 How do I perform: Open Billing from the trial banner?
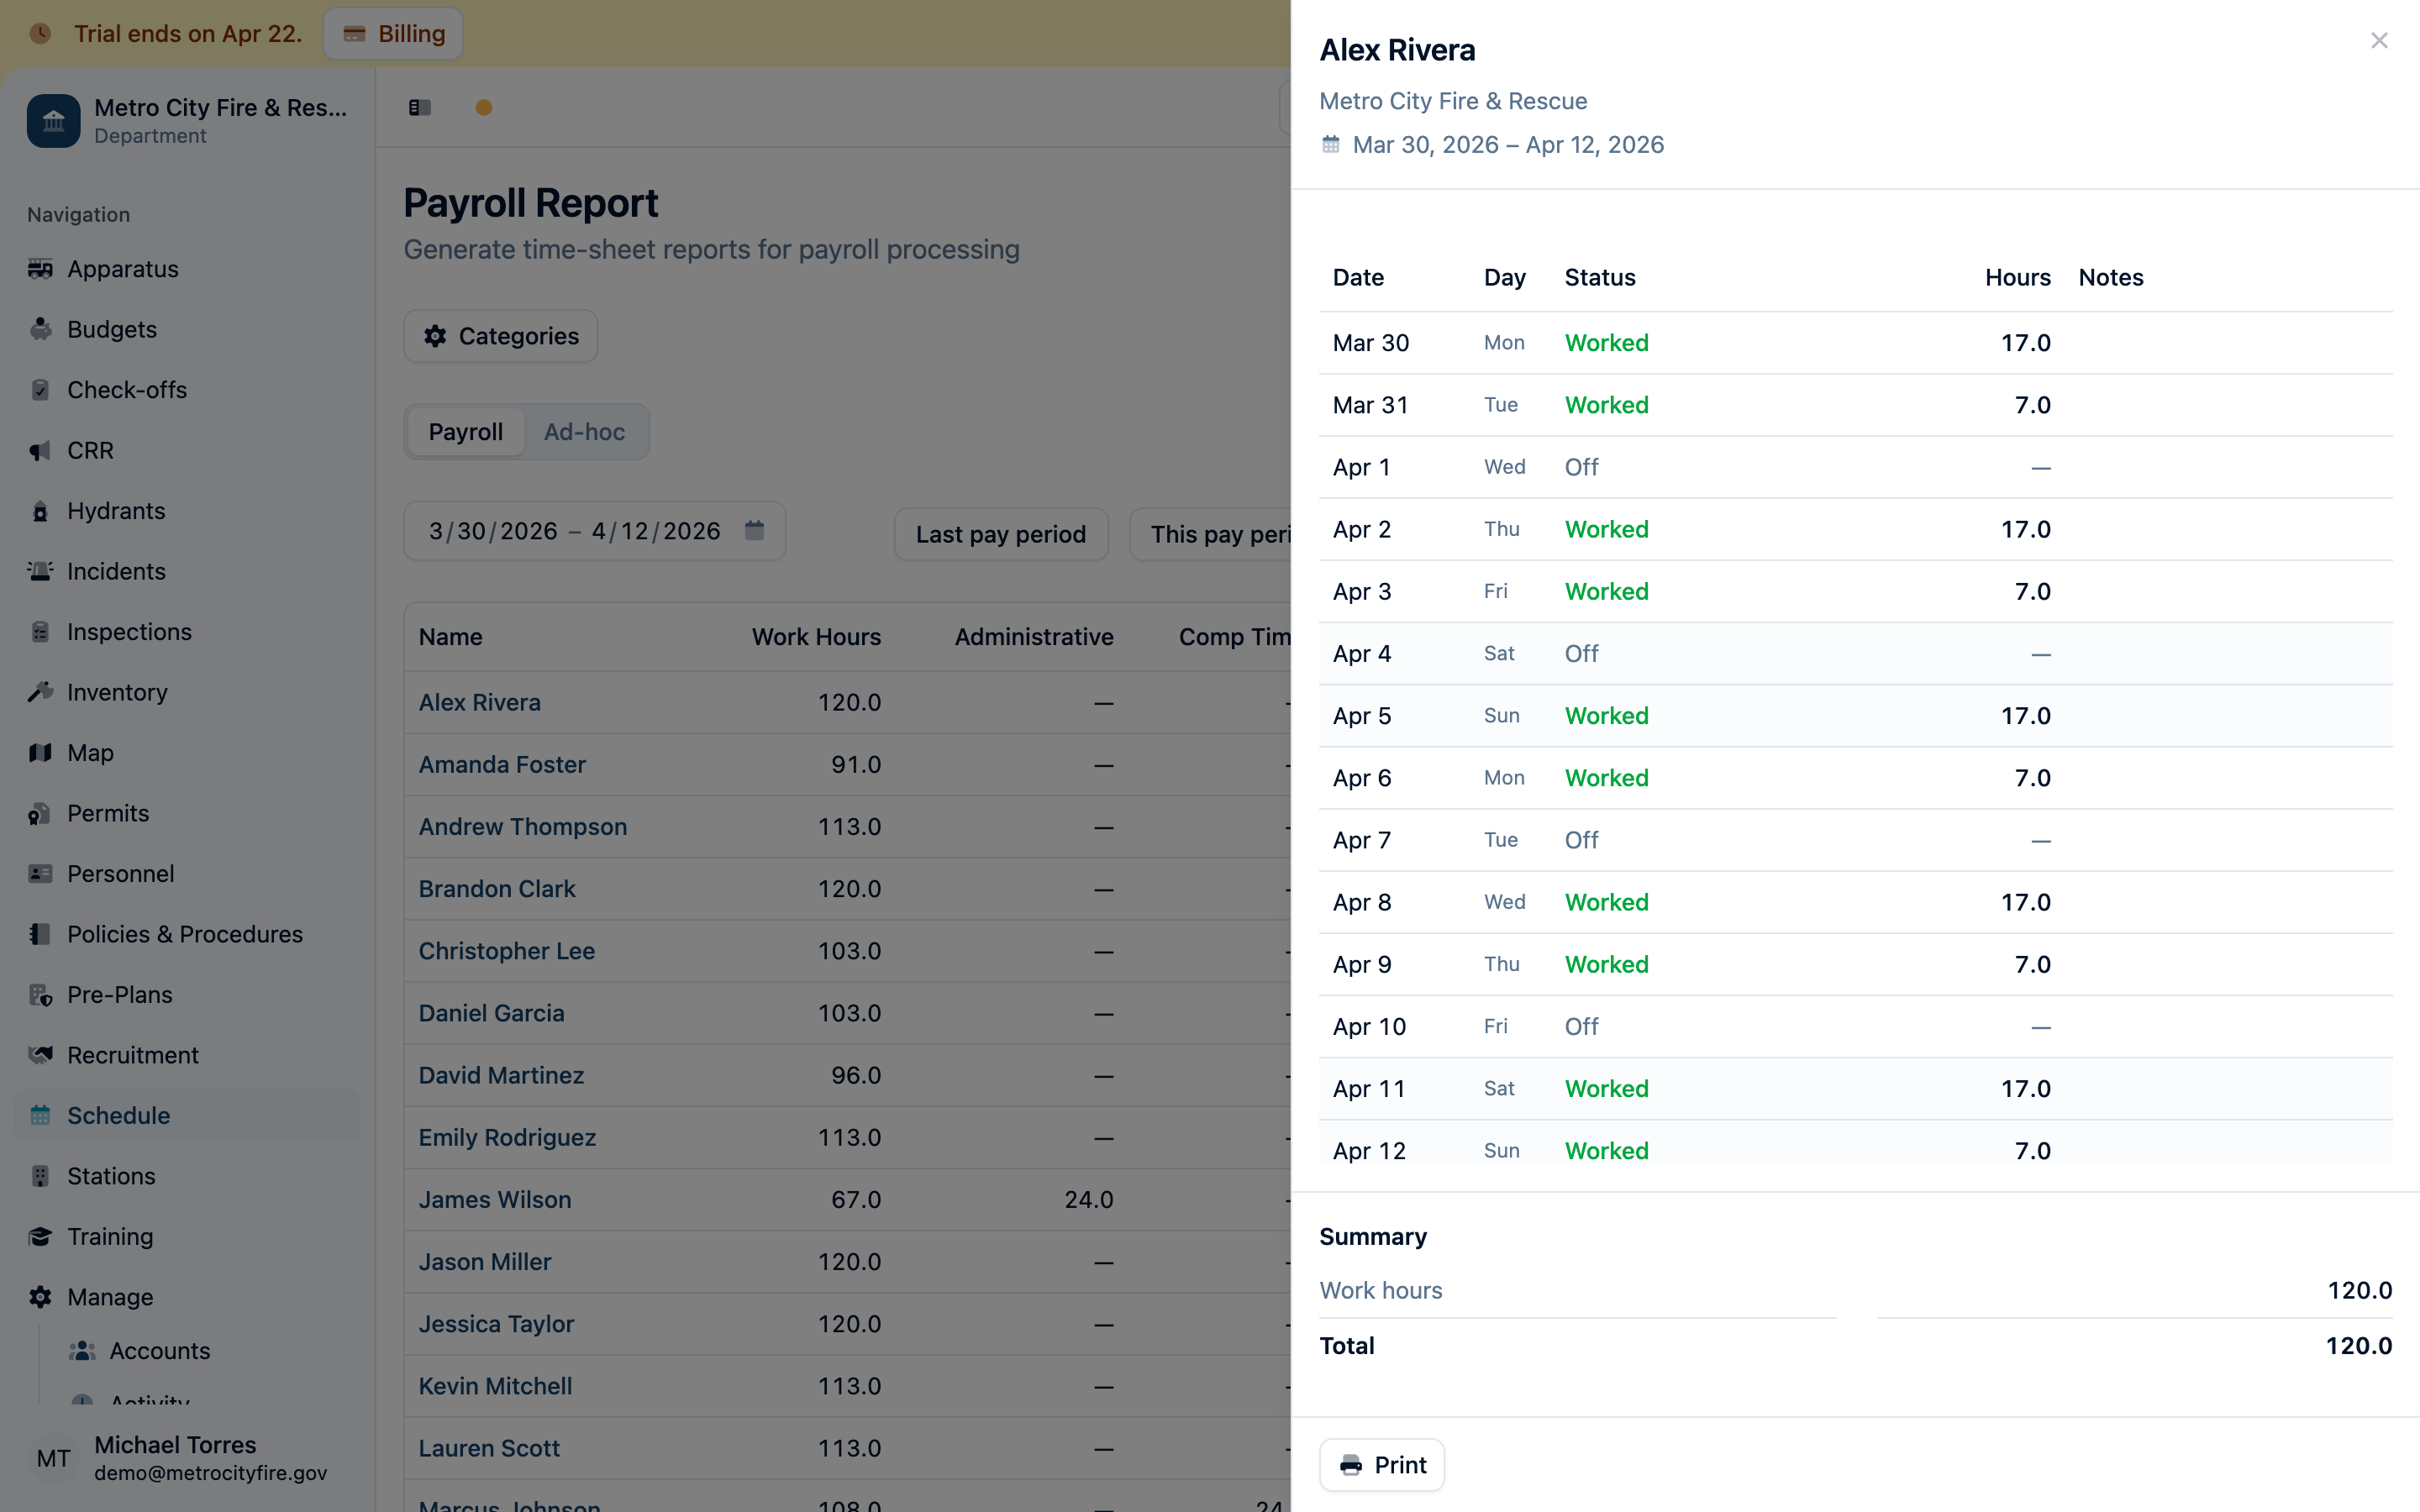click(392, 33)
